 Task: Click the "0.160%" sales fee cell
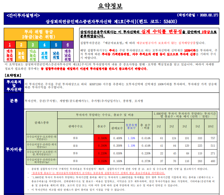(117, 161)
